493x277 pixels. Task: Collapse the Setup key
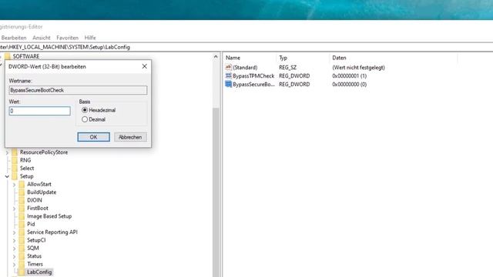coord(7,176)
